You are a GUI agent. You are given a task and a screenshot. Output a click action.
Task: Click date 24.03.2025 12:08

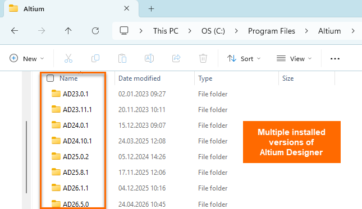coord(142,141)
